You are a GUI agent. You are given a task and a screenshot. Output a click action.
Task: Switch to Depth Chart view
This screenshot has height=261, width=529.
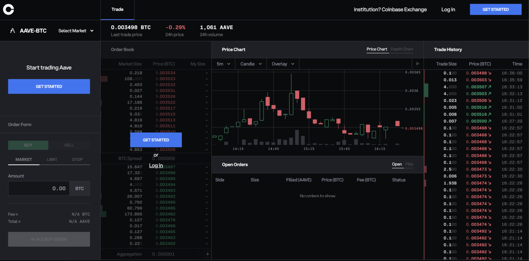coord(402,49)
